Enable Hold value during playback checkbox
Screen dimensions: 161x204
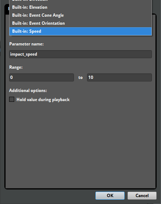coord(12,99)
